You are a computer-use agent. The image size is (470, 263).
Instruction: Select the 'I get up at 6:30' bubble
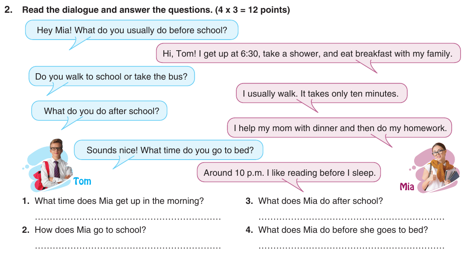tap(308, 53)
